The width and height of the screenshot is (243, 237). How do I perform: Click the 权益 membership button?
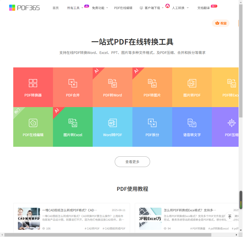click(221, 23)
